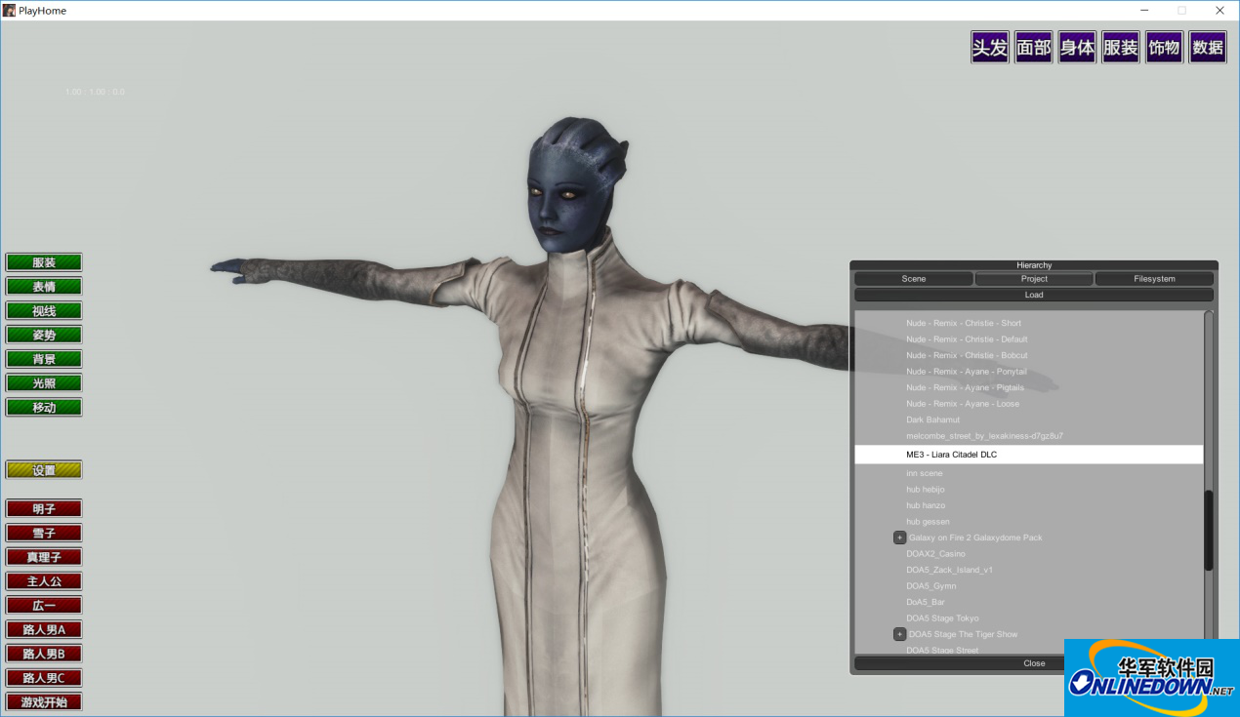Select the character 明子 red button
1240x717 pixels.
[x=44, y=509]
